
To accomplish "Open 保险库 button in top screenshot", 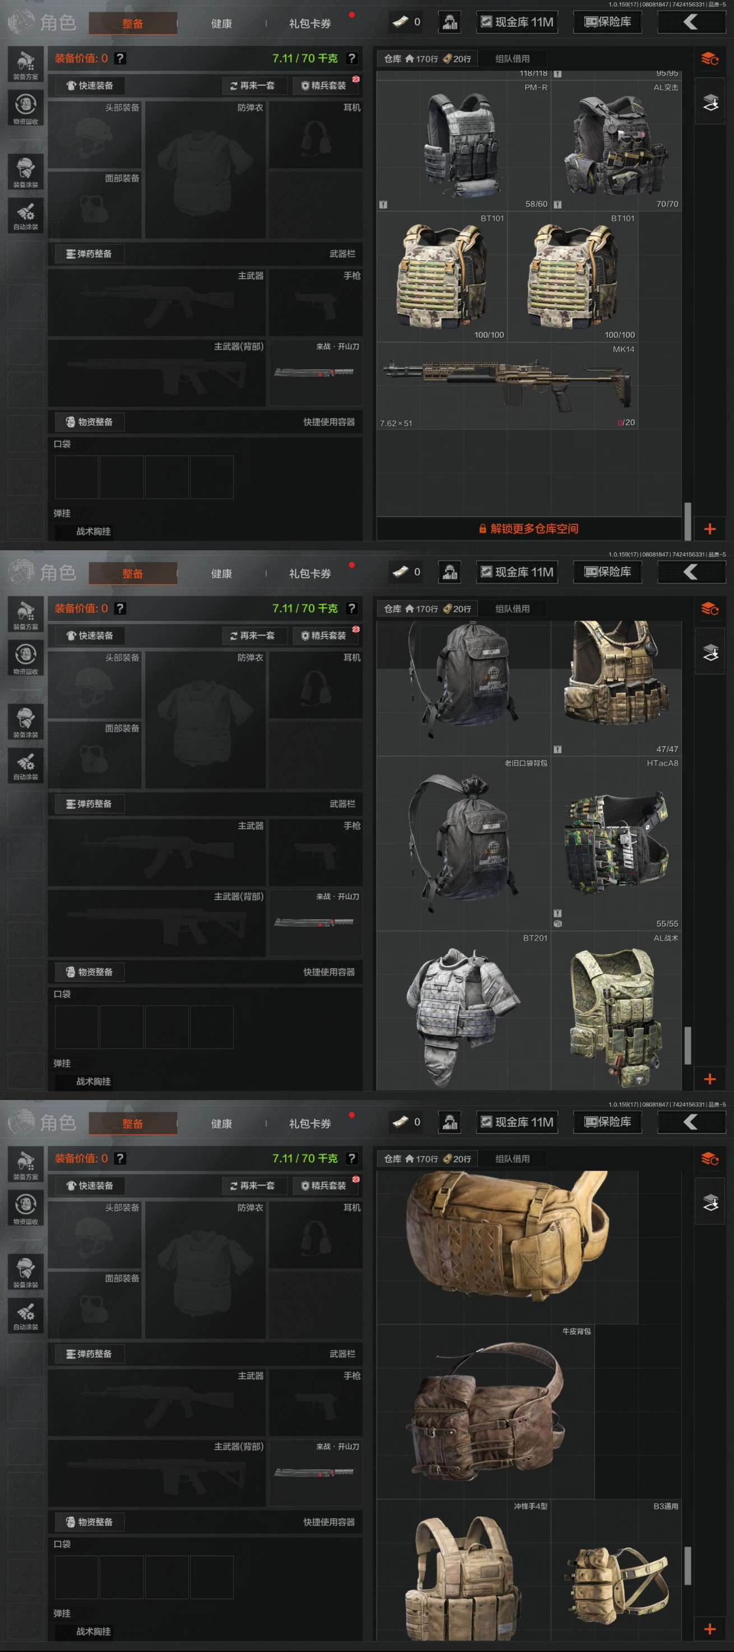I will coord(608,22).
